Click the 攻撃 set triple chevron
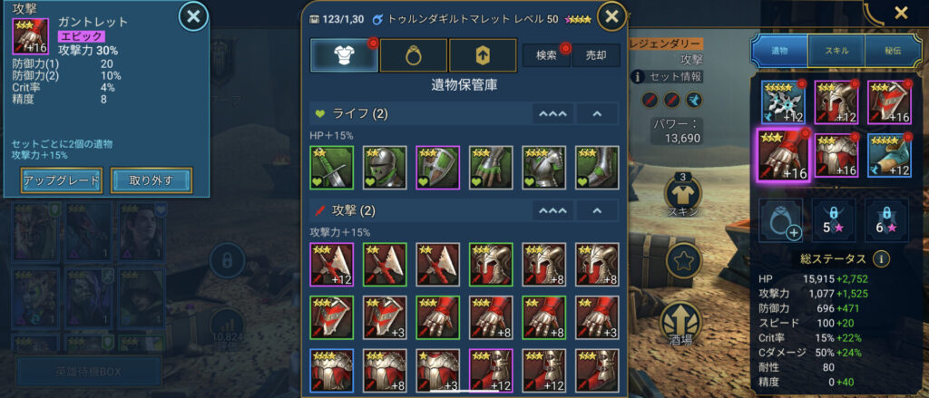 553,210
